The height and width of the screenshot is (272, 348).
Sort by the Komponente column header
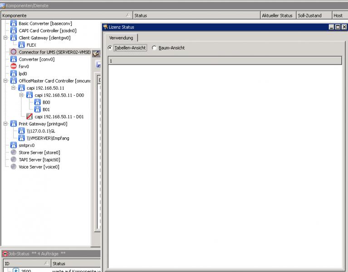[64, 15]
